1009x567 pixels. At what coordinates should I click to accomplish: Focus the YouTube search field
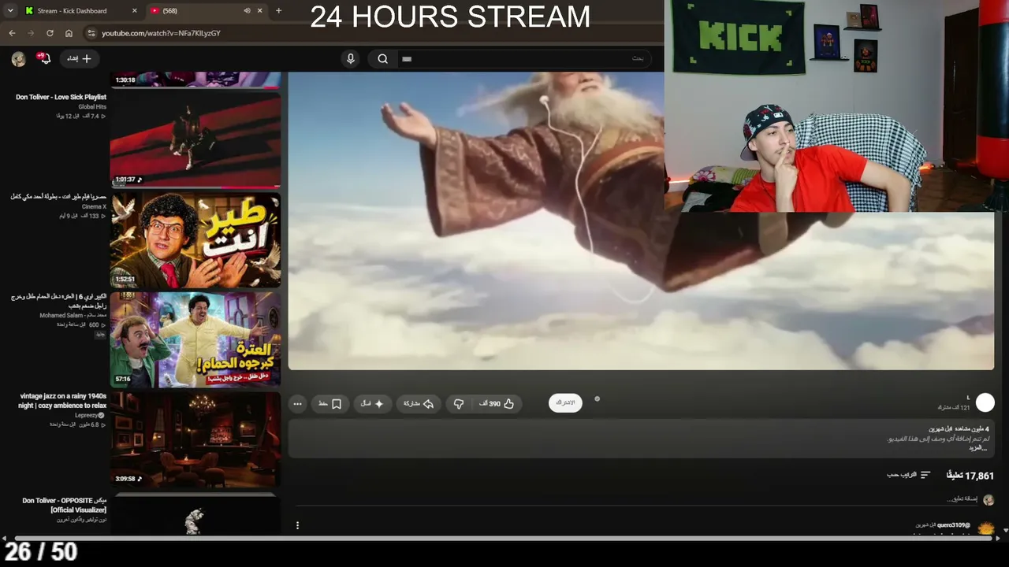(x=524, y=58)
